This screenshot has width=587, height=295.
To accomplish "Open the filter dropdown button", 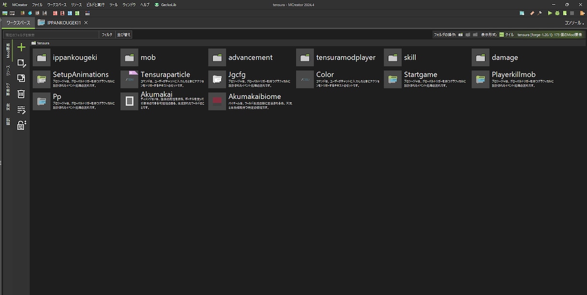I will (107, 35).
